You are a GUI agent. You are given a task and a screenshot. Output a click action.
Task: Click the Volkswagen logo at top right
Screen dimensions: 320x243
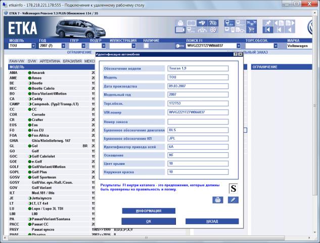[x=310, y=27]
